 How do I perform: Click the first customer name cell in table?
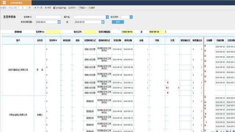click(x=18, y=70)
